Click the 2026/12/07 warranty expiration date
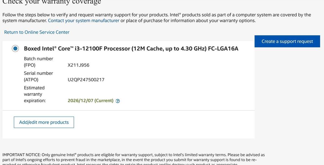This screenshot has height=165, width=324. tap(80, 101)
